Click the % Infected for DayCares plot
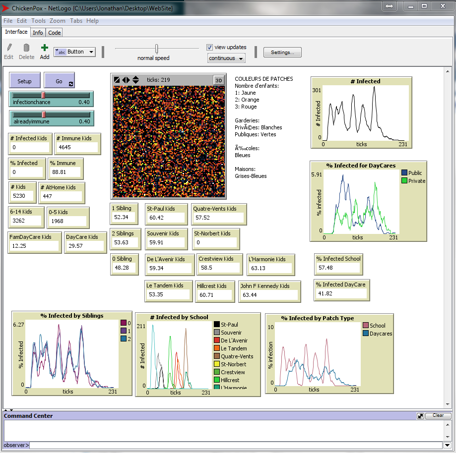 coord(369,201)
